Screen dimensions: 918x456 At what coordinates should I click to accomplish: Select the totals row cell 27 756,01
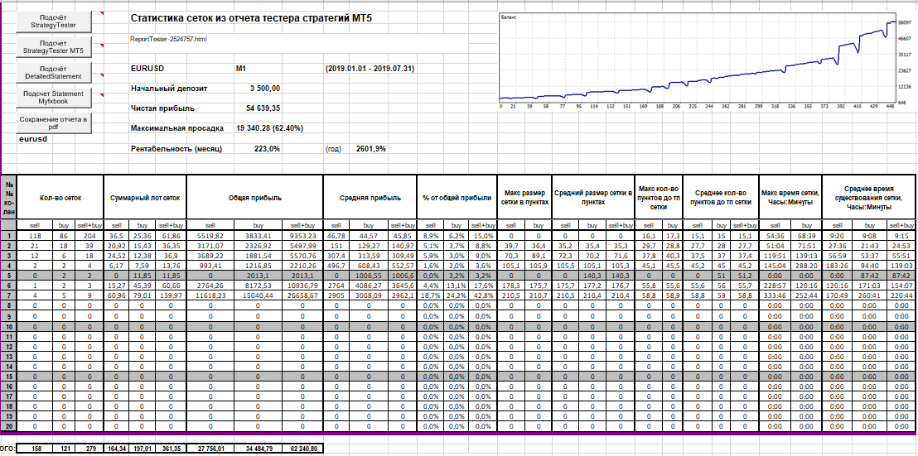click(x=210, y=449)
